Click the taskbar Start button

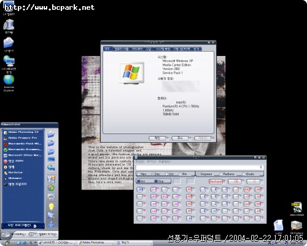[7, 243]
